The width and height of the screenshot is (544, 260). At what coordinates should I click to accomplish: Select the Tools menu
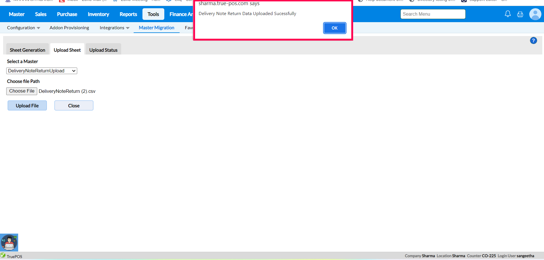tap(153, 14)
